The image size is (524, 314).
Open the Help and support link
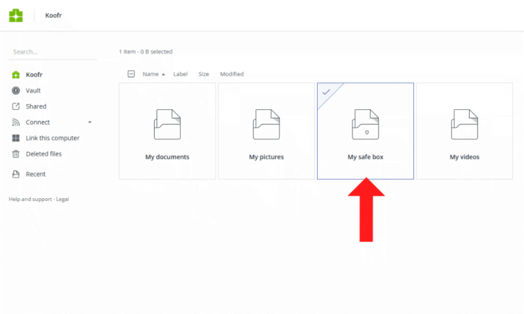click(30, 199)
